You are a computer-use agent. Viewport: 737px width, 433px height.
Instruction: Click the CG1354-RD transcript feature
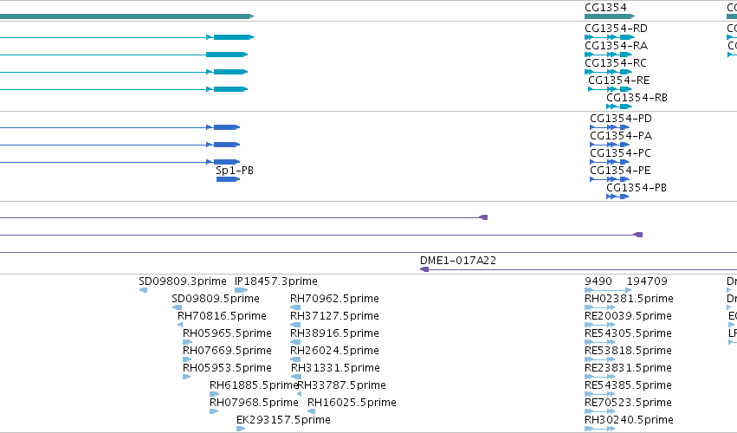click(x=610, y=37)
